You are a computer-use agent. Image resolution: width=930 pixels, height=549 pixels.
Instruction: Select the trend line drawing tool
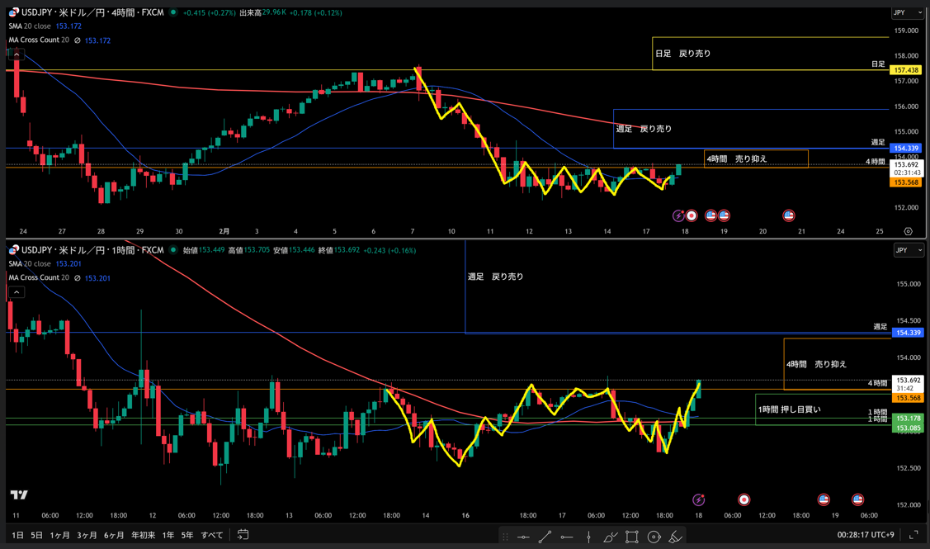tap(545, 537)
